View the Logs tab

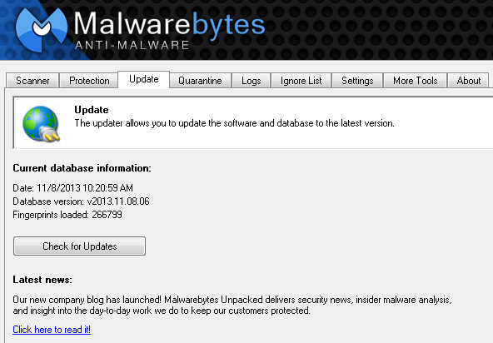pos(251,81)
